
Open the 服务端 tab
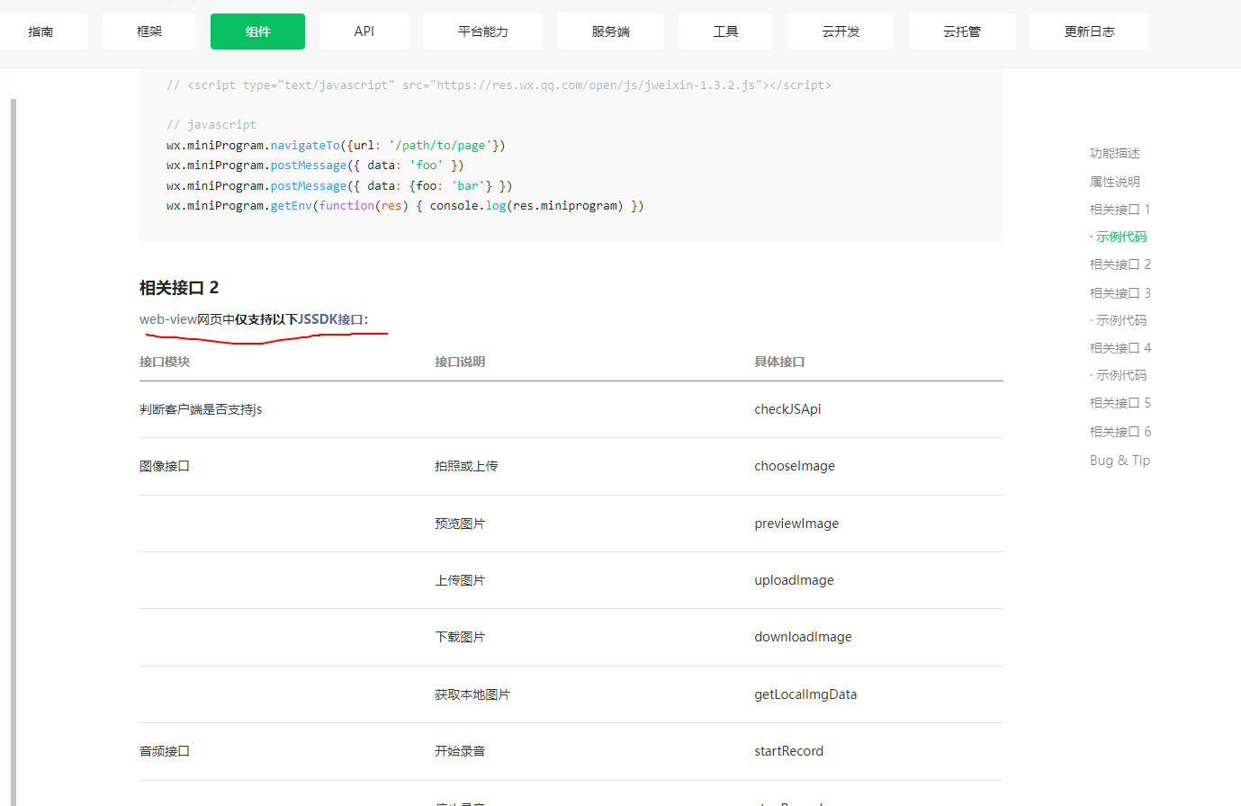(x=610, y=31)
